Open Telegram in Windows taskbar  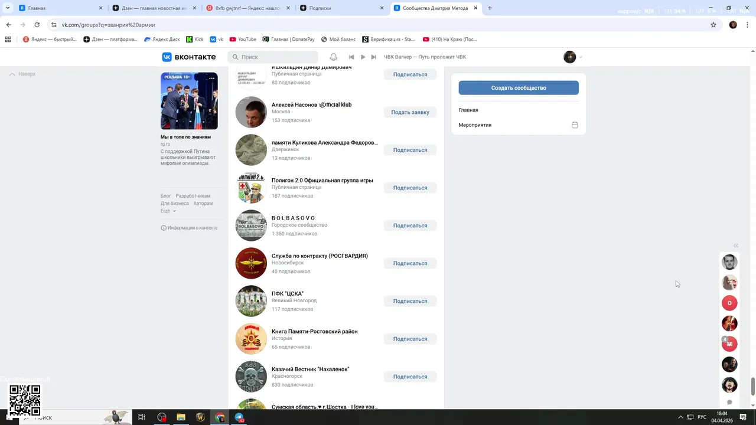pos(239,417)
